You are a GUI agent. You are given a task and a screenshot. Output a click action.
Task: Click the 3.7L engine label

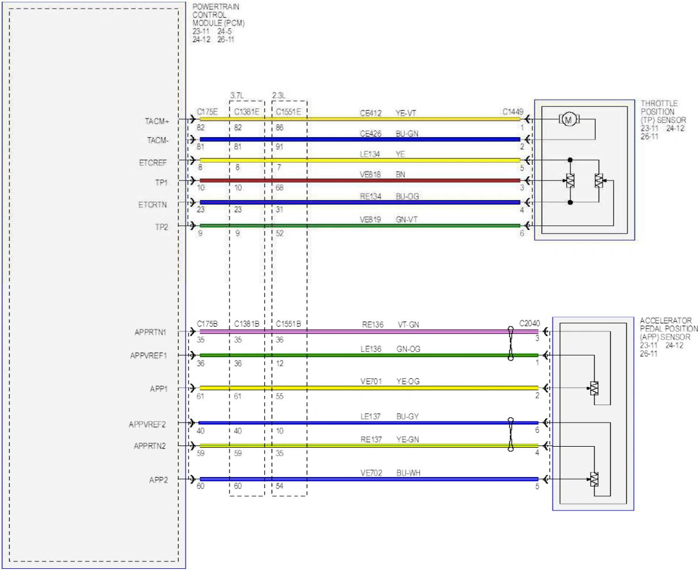pos(238,95)
